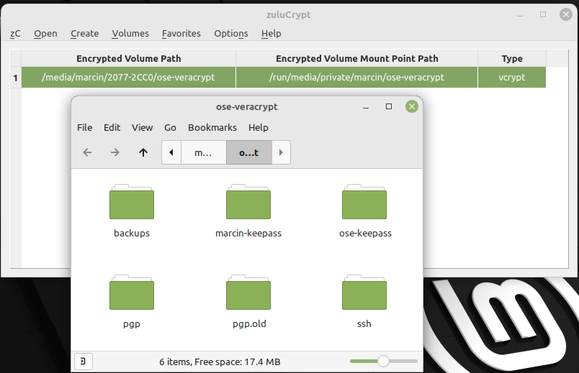The height and width of the screenshot is (373, 579).
Task: Click the 'ose-keepass' folder label
Action: tap(365, 234)
